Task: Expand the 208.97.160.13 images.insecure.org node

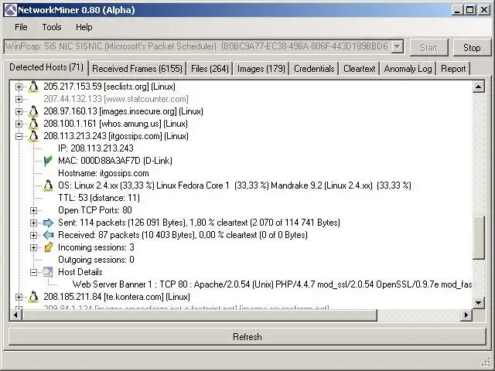Action: pyautogui.click(x=19, y=111)
